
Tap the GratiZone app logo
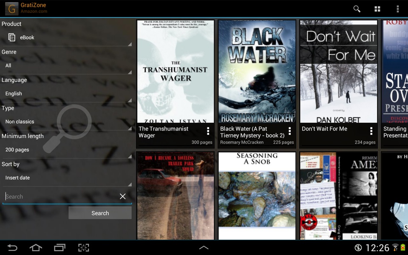[x=12, y=8]
